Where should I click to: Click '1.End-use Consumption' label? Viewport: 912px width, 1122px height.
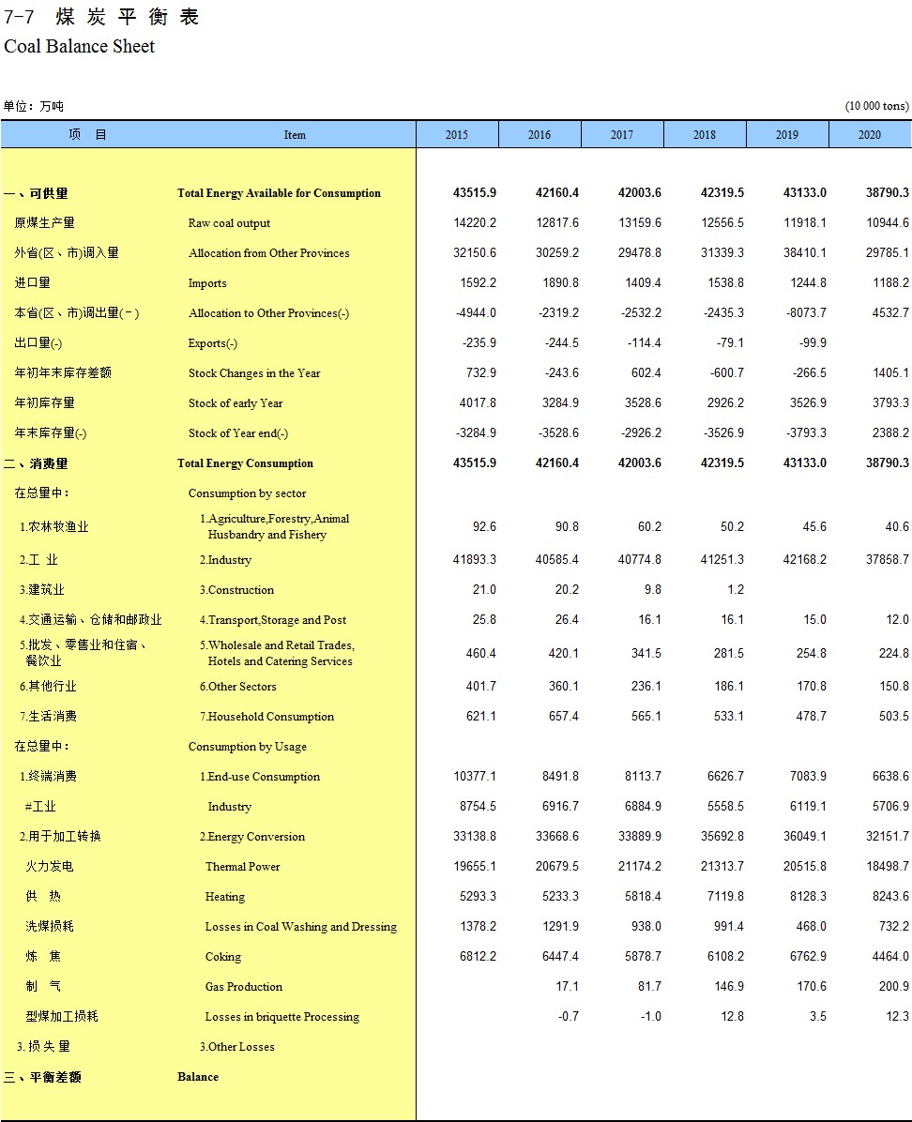pos(260,777)
